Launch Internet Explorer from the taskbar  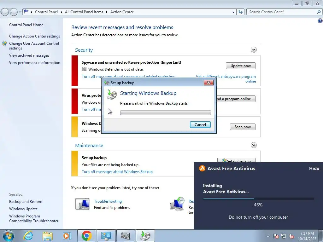point(28,236)
